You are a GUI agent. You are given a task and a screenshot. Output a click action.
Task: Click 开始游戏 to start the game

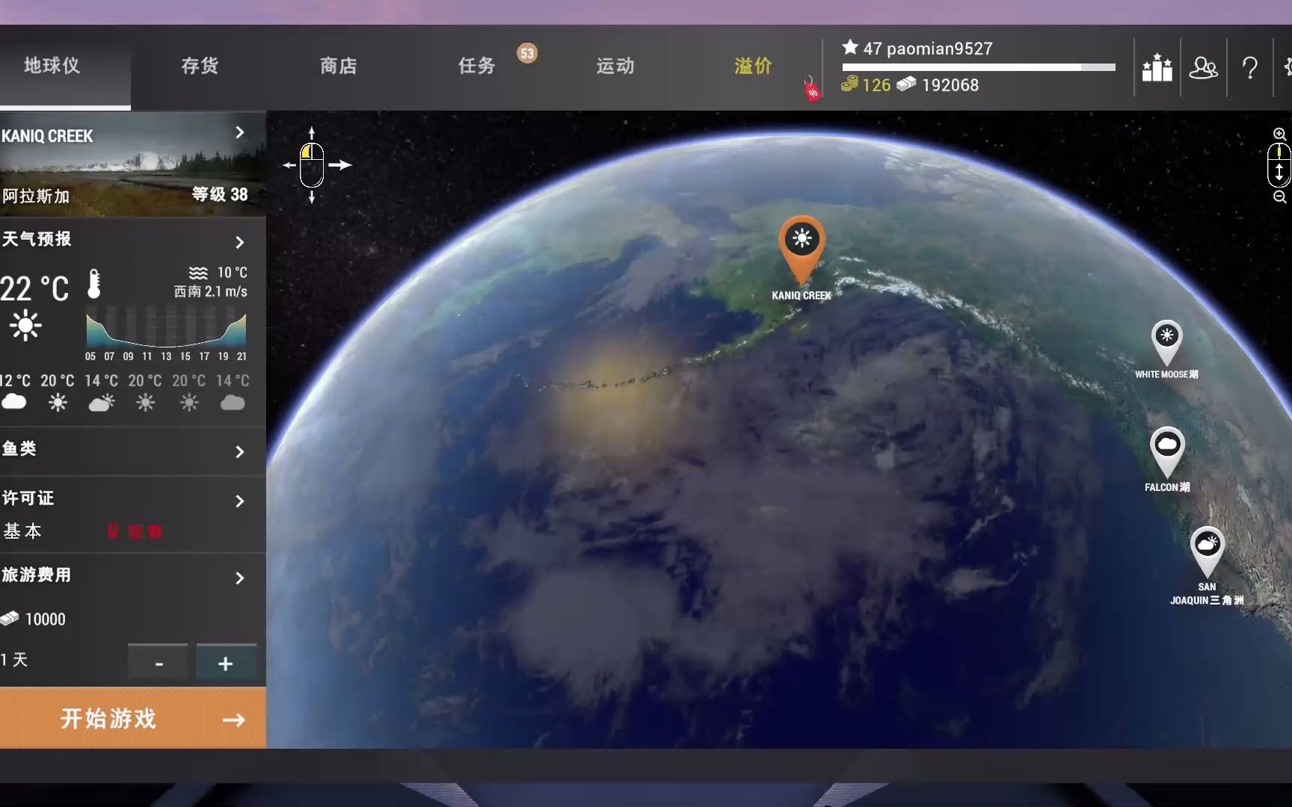point(133,718)
